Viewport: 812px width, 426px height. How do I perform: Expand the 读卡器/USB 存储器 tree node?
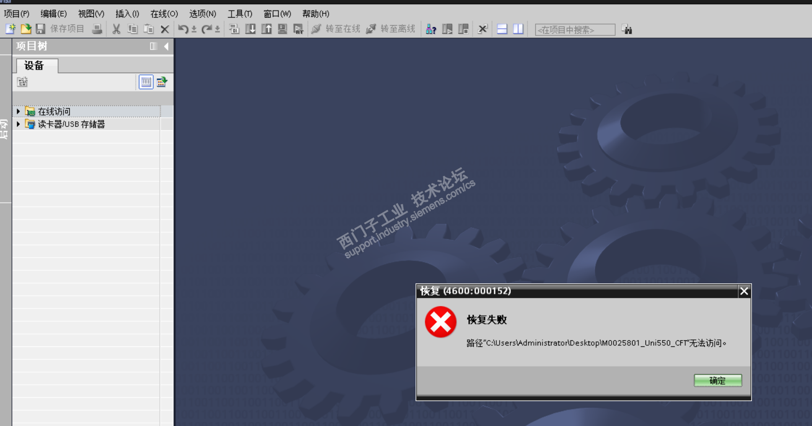[18, 124]
